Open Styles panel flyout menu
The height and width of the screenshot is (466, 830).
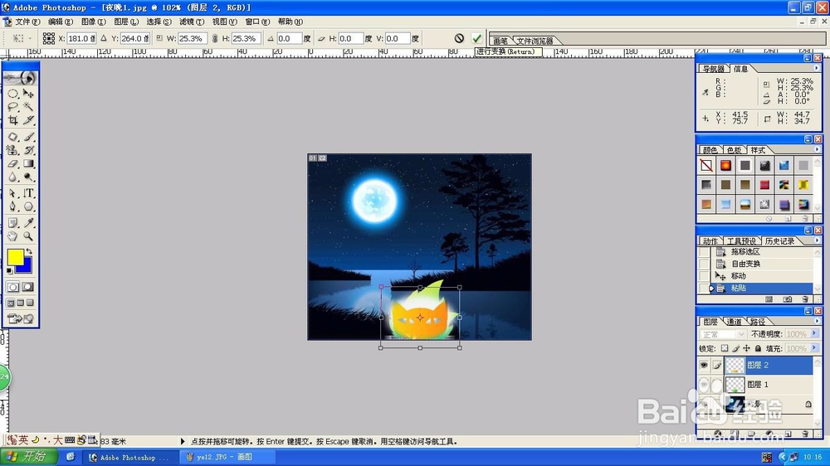pos(817,150)
